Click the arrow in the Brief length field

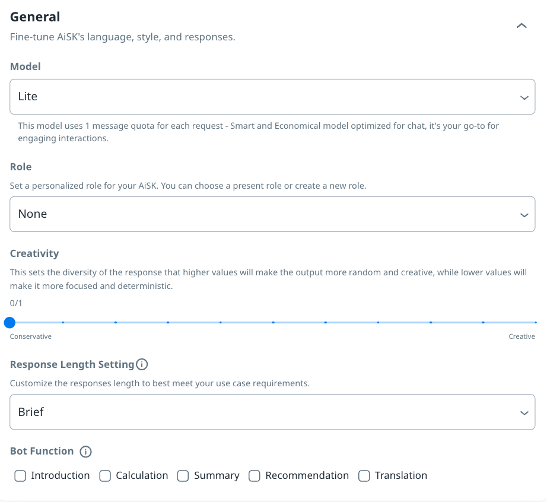524,412
